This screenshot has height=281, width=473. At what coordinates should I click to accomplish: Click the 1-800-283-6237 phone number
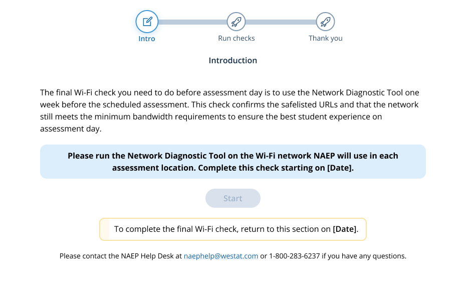pos(294,256)
